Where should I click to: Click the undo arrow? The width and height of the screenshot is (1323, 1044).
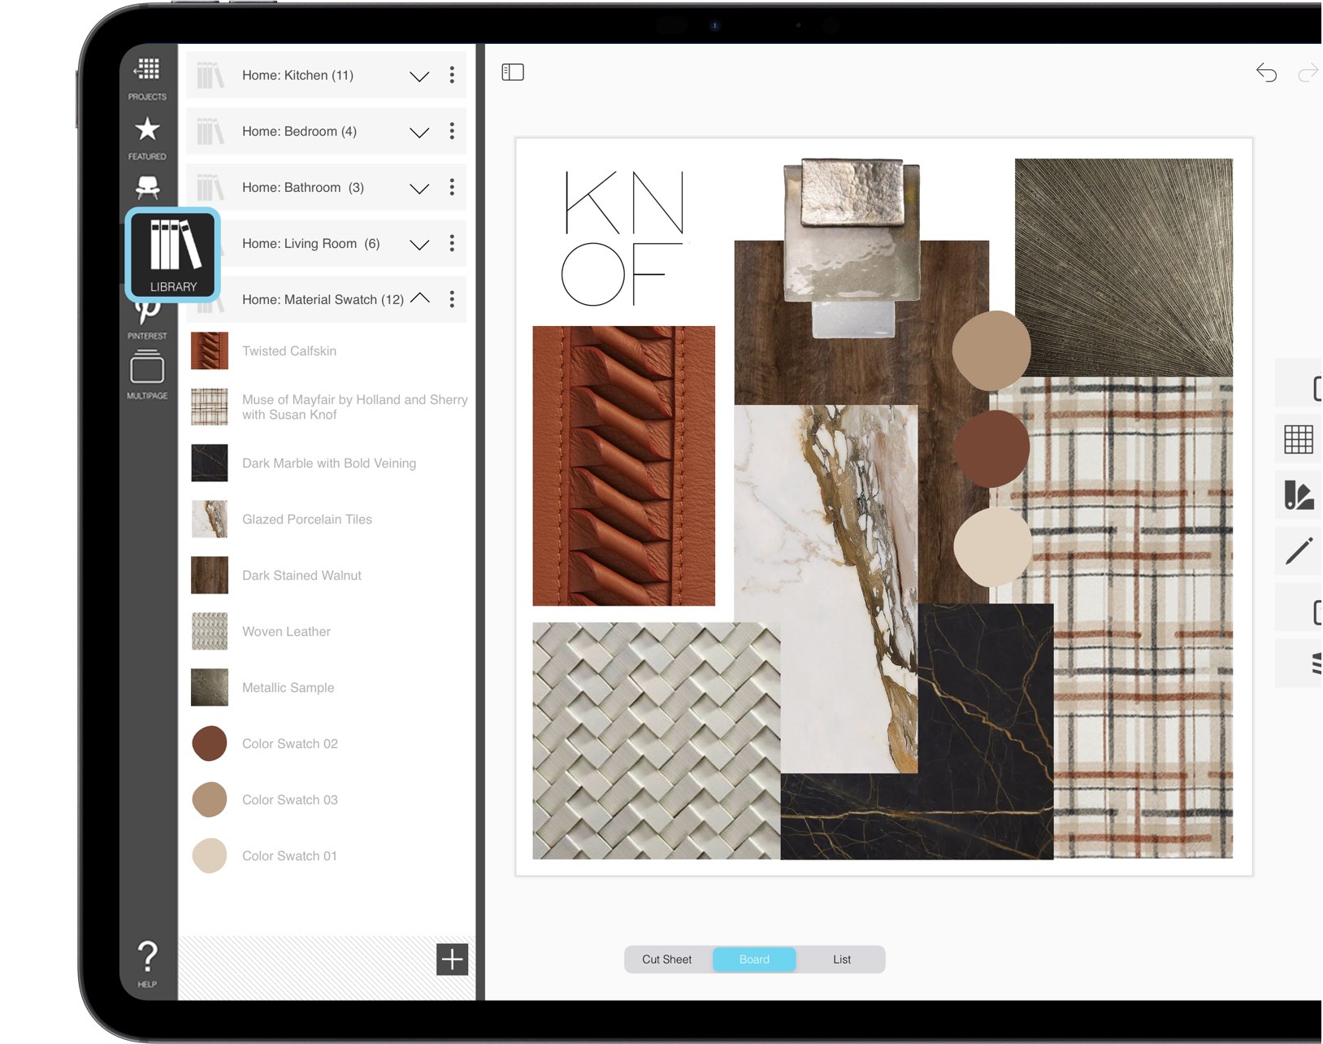pyautogui.click(x=1266, y=72)
